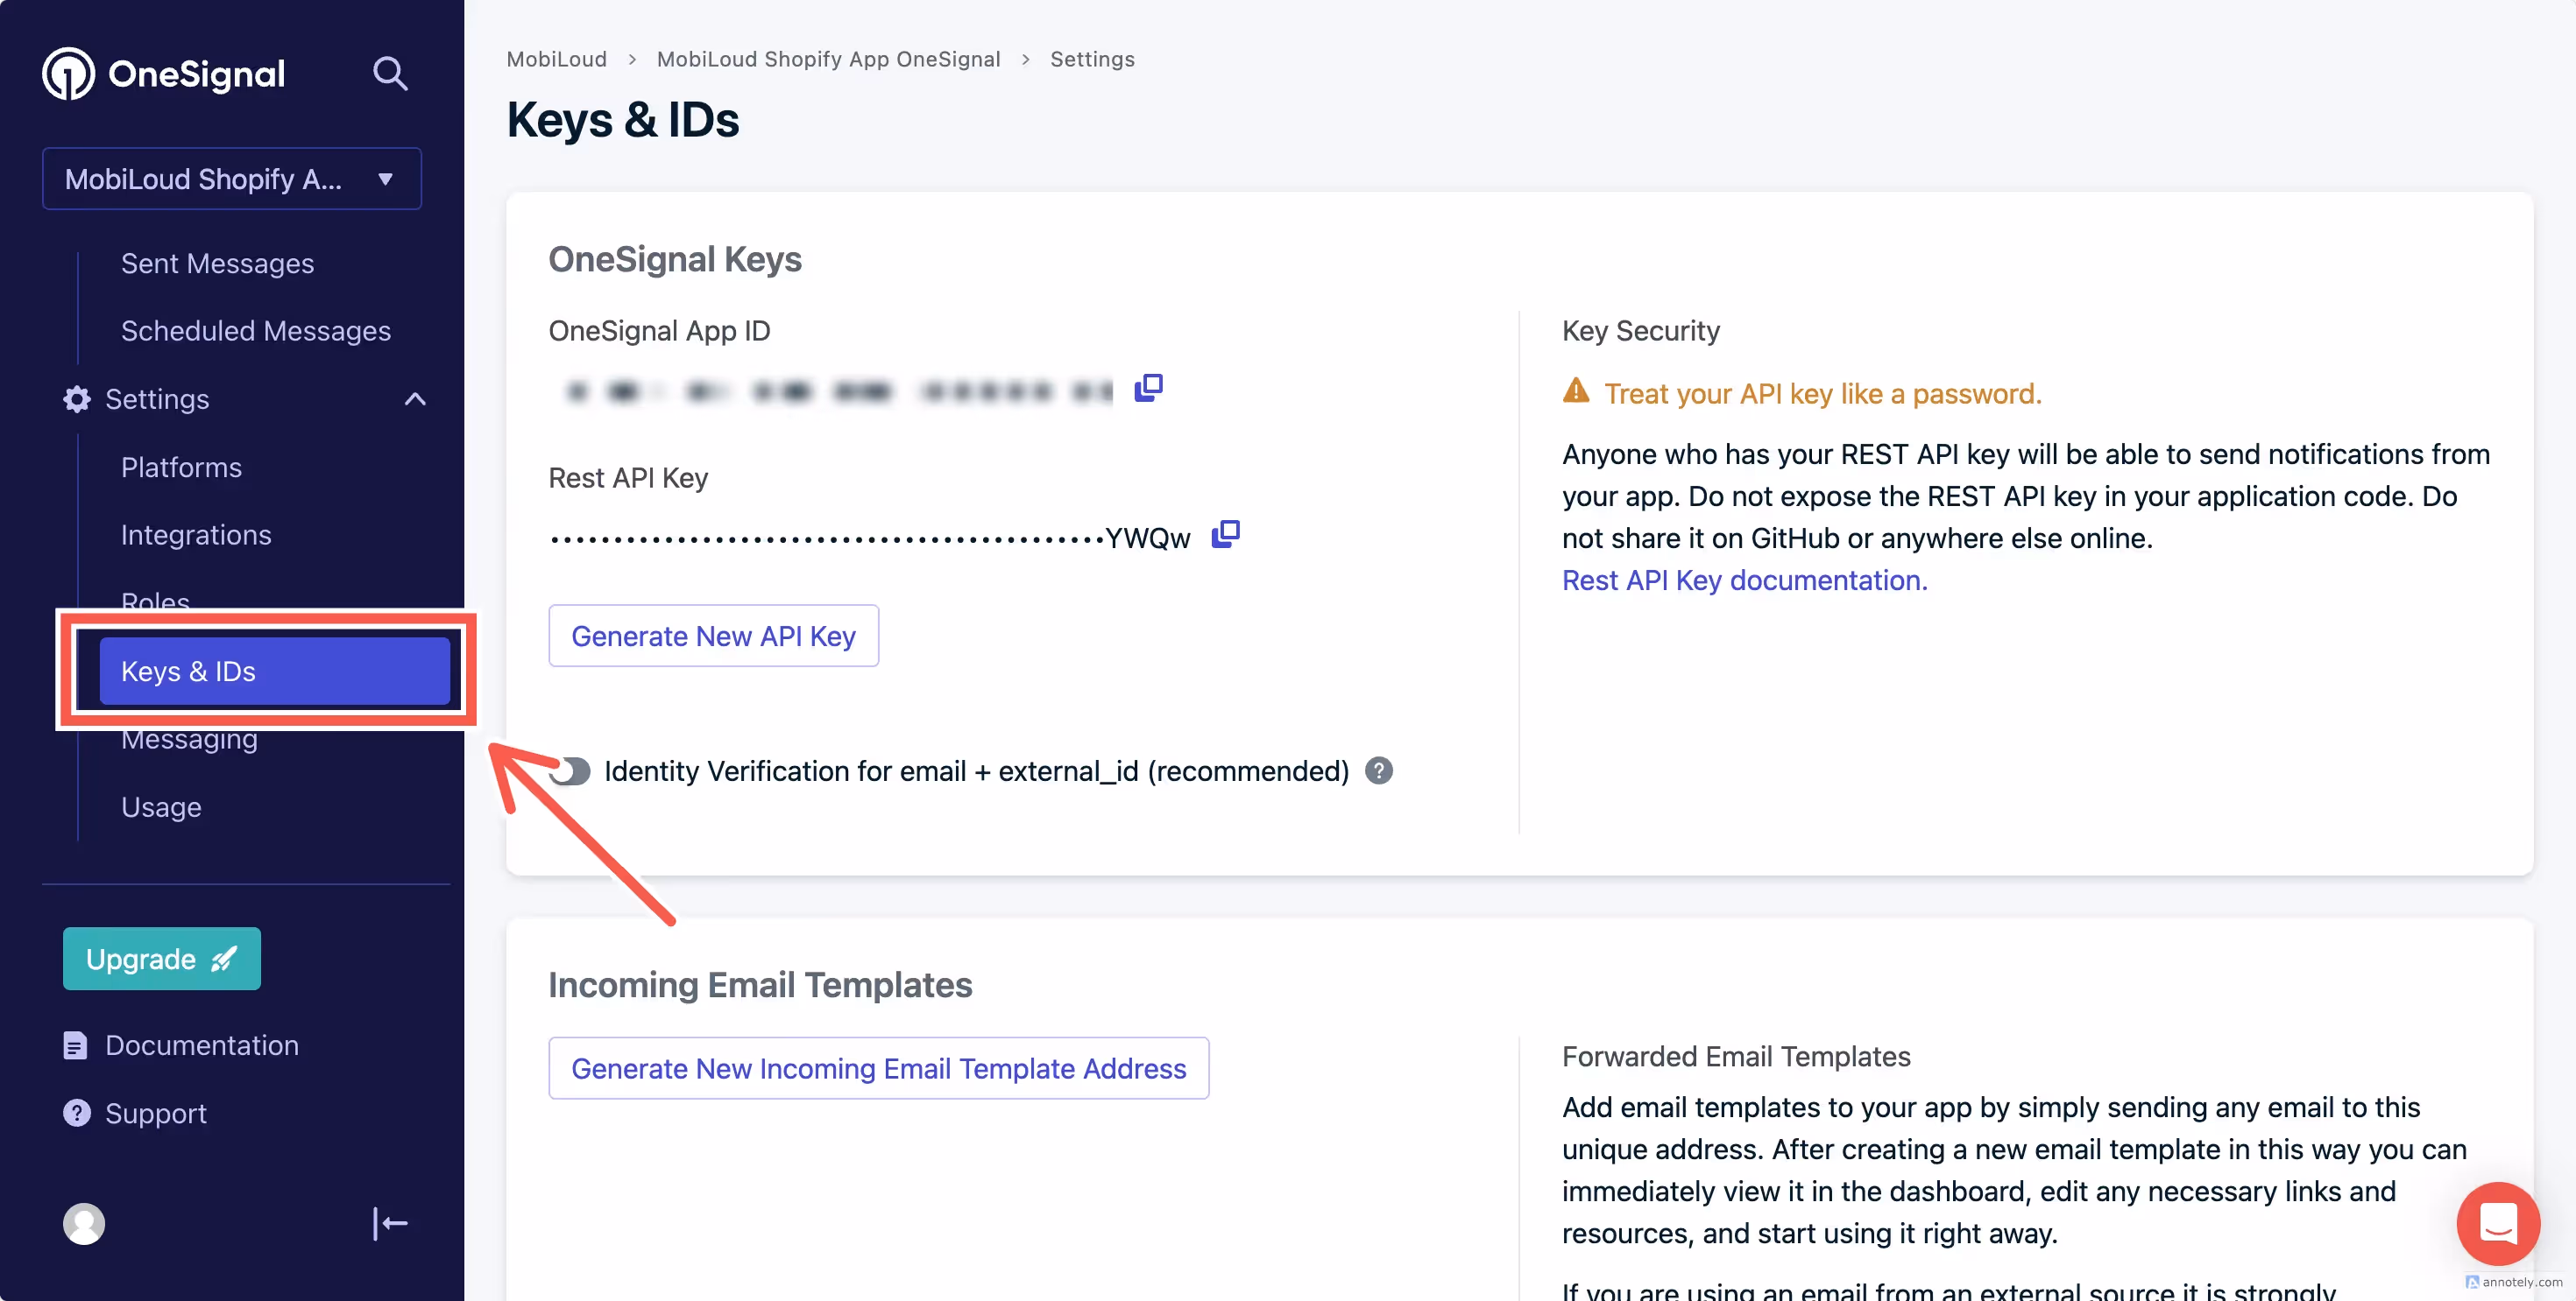Copy the OneSignal App ID
Image resolution: width=2576 pixels, height=1301 pixels.
[1148, 388]
